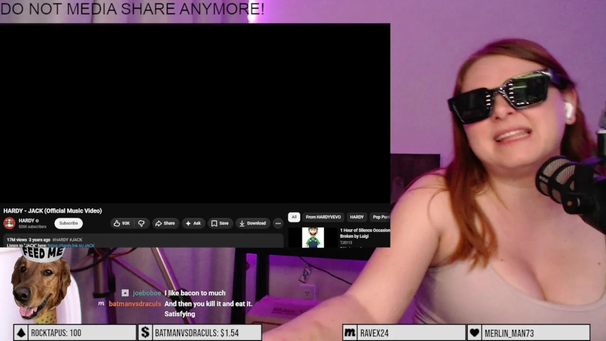Screen dimensions: 606x341
Task: Open the more actions three-dot menu
Action: pos(278,223)
